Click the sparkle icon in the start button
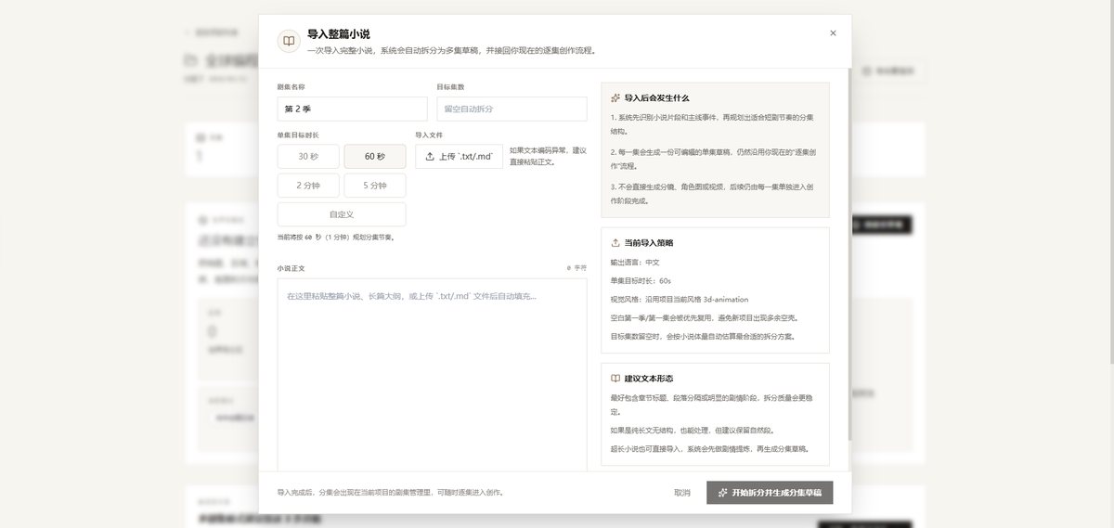This screenshot has width=1114, height=528. (x=723, y=493)
